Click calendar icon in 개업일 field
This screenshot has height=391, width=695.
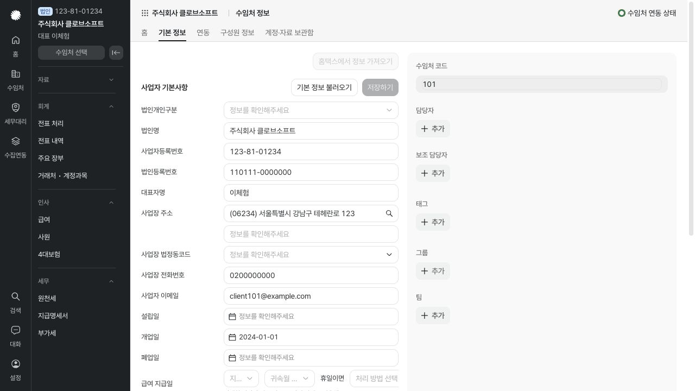click(x=232, y=337)
